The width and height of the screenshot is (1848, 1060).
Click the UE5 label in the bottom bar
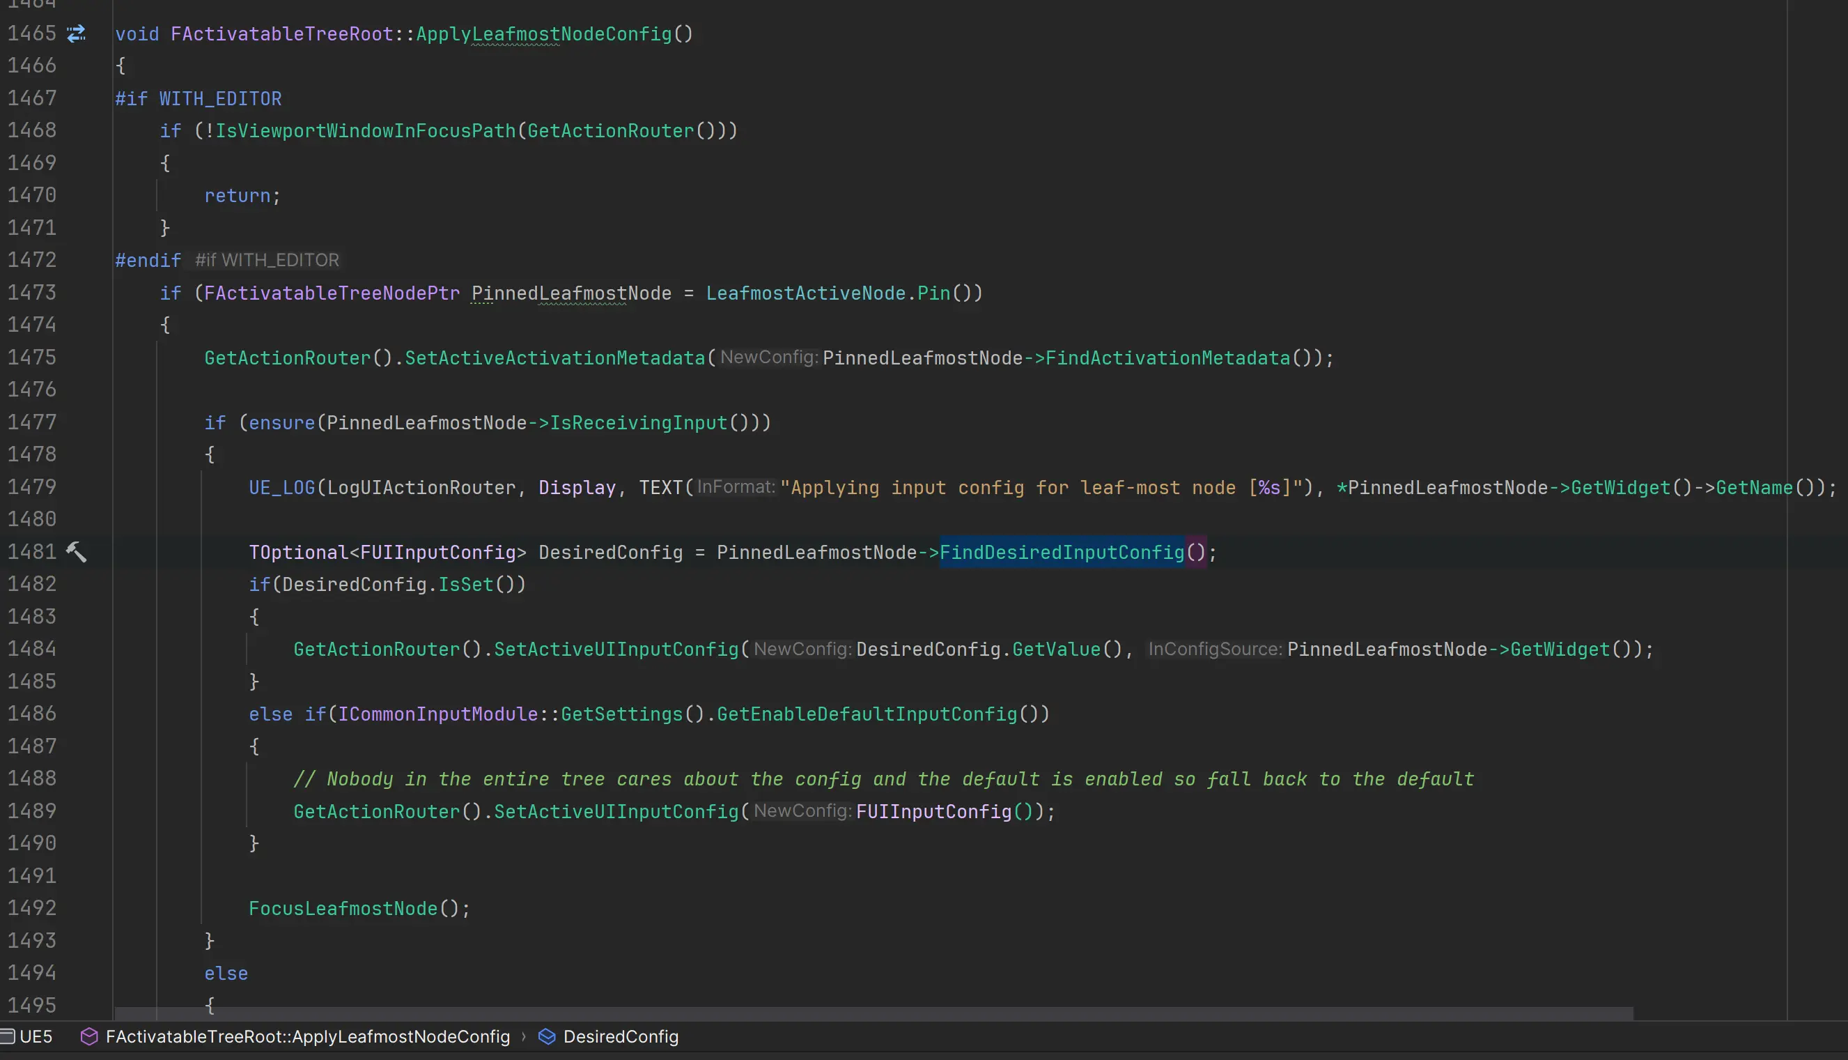[x=36, y=1036]
